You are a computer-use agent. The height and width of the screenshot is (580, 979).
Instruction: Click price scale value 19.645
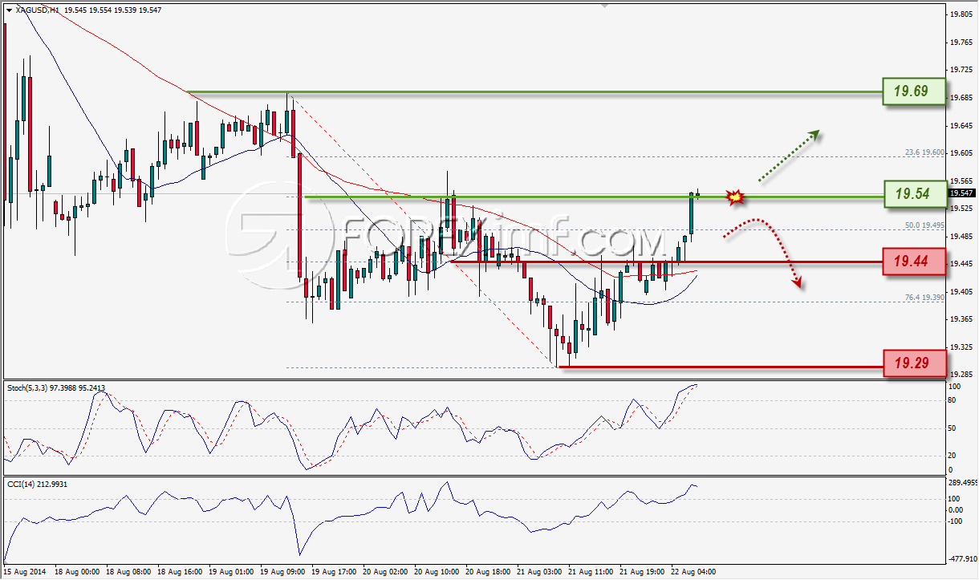960,125
